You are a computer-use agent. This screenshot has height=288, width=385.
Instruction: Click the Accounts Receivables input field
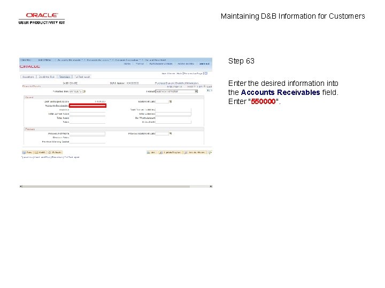coord(88,106)
